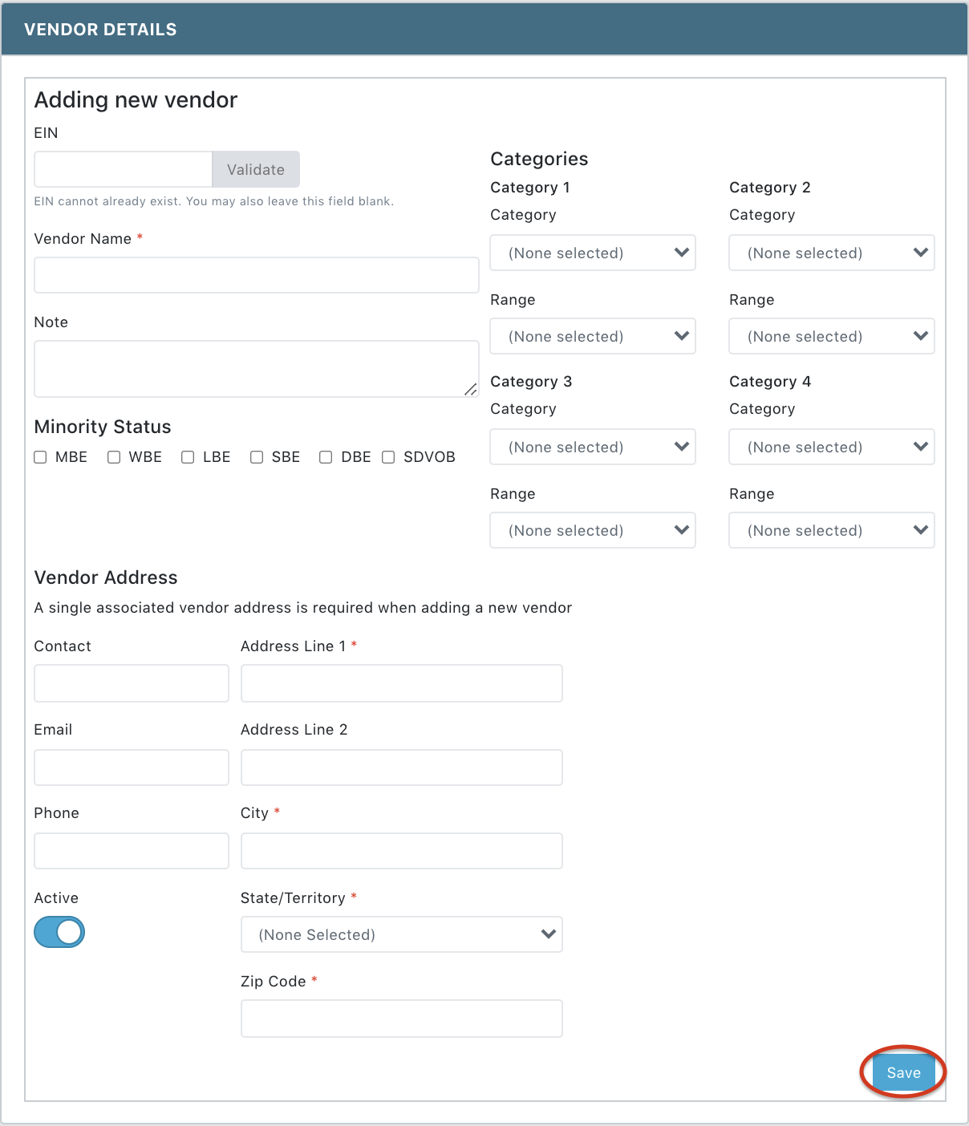Open the State/Territory dropdown
The image size is (969, 1126).
401,934
